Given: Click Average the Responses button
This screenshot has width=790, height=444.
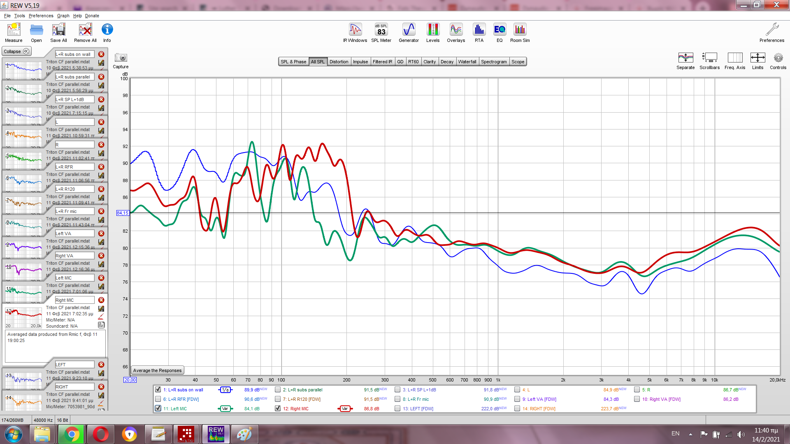Looking at the screenshot, I should coord(157,370).
